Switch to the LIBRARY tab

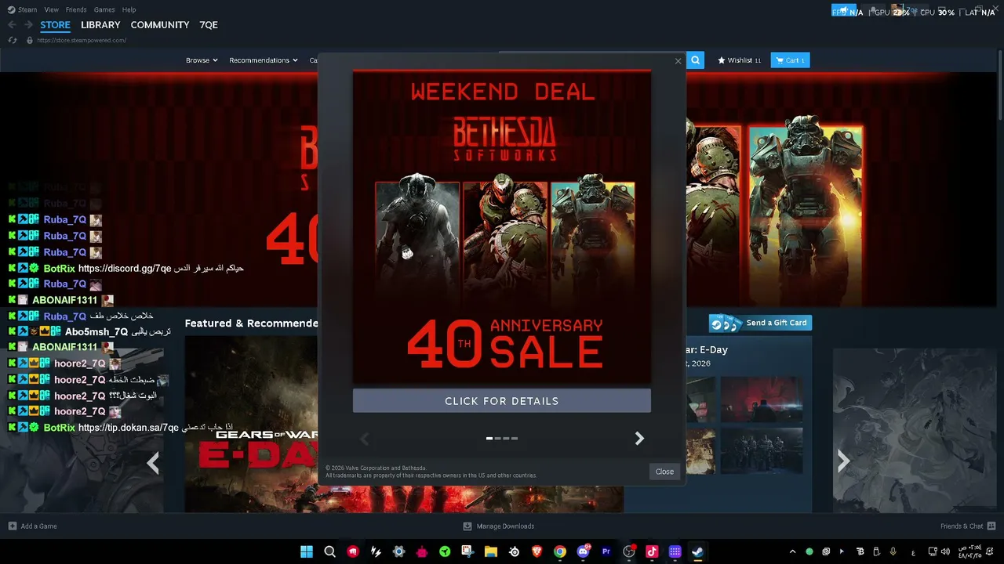(100, 25)
